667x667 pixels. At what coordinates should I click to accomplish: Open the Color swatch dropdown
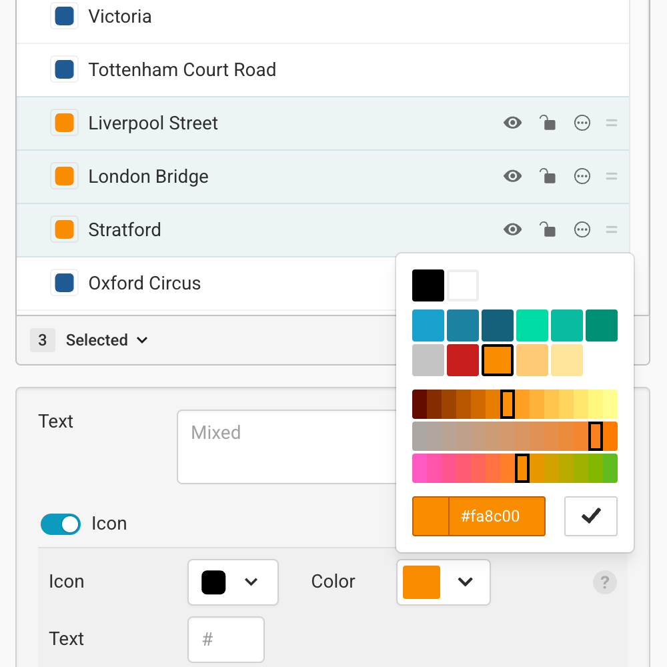tap(443, 582)
